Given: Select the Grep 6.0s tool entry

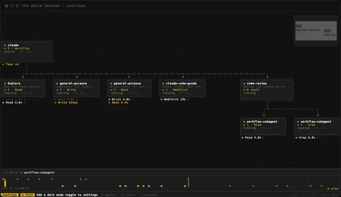Looking at the screenshot, I should click(307, 138).
